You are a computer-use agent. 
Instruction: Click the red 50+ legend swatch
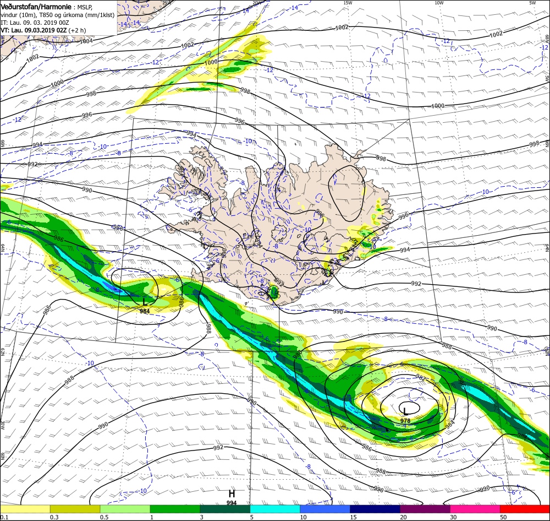(525, 509)
